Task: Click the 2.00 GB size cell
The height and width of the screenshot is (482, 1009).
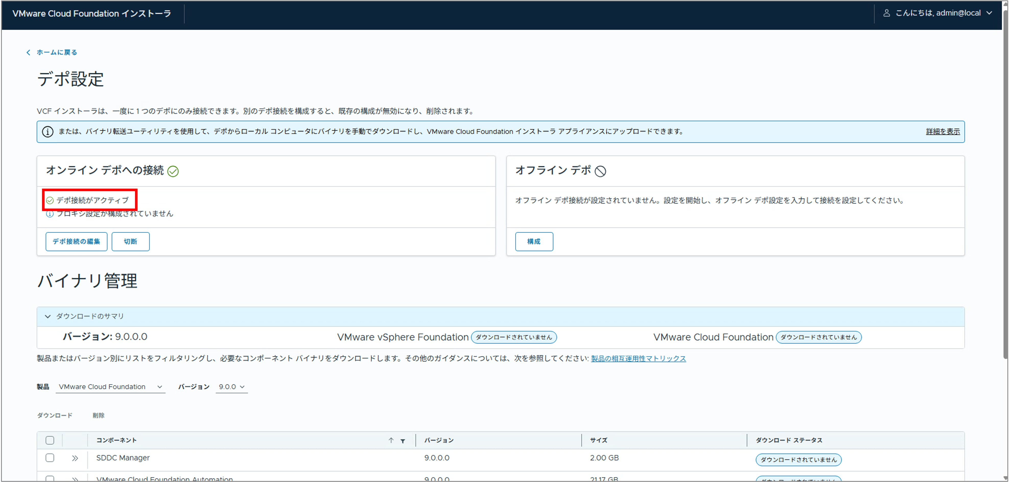Action: [x=604, y=458]
